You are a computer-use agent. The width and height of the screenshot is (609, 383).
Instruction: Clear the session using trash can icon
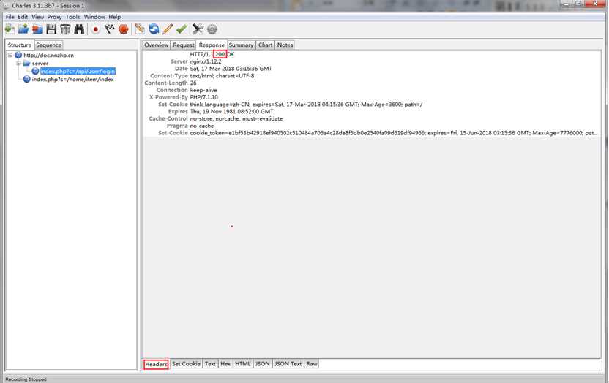[x=65, y=29]
